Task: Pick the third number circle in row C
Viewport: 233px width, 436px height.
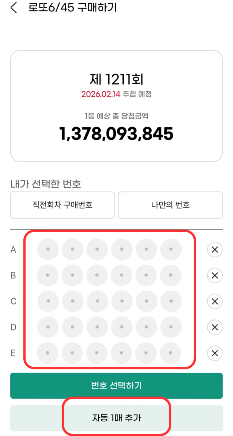Action: 97,301
